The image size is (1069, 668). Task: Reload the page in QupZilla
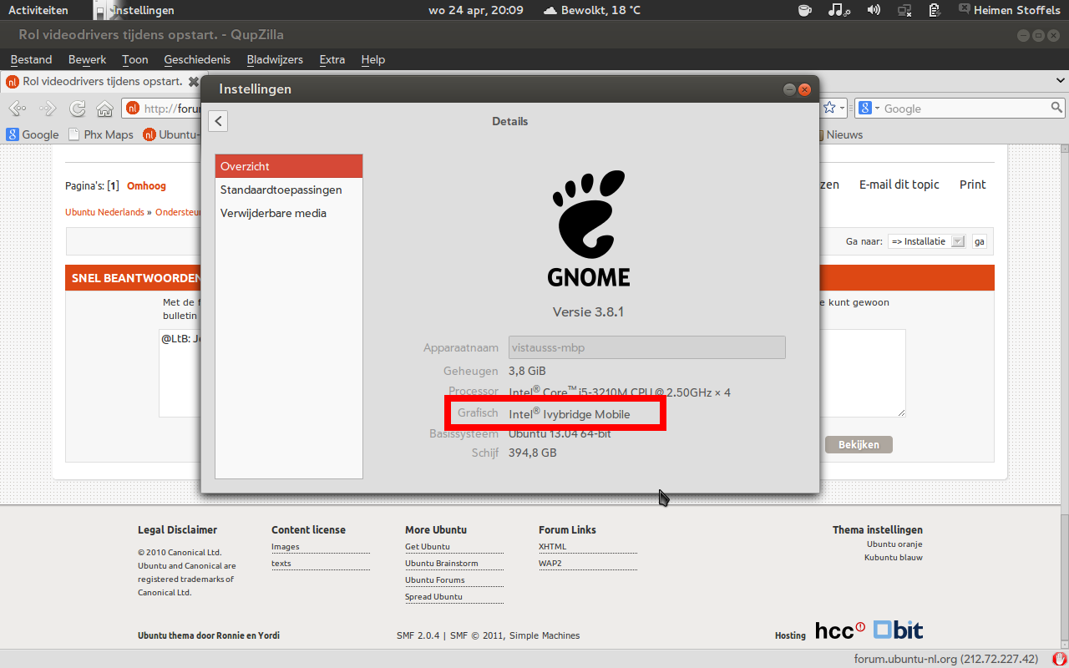click(78, 109)
